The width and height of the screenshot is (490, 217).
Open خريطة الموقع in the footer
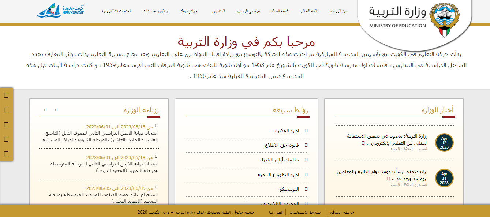pos(342,212)
